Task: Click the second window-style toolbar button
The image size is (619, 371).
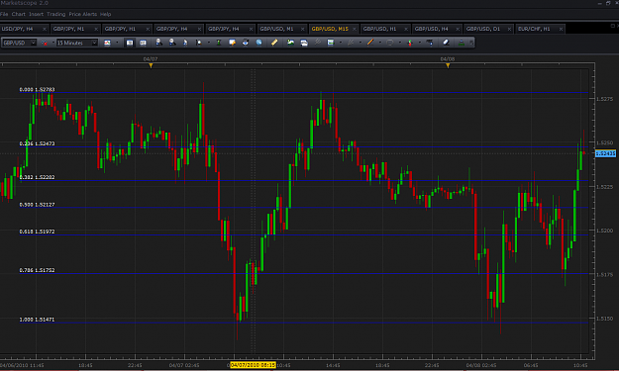Action: pos(143,43)
